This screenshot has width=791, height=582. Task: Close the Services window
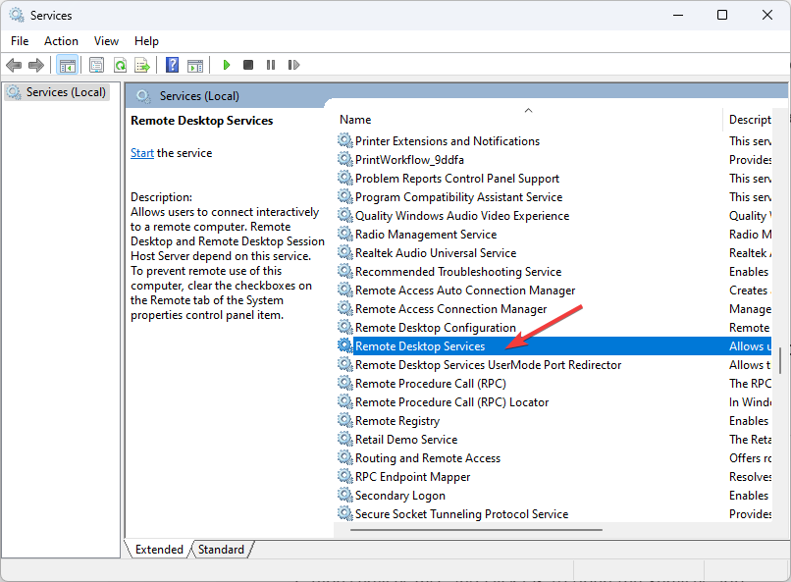click(767, 15)
